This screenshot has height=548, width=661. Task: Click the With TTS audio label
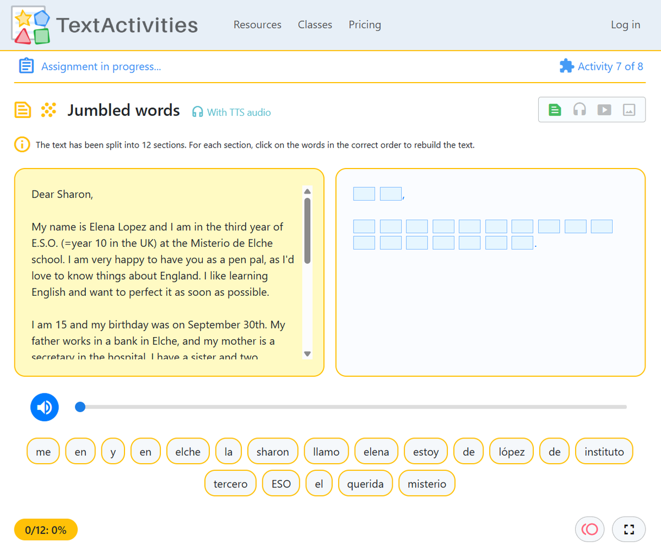[239, 112]
